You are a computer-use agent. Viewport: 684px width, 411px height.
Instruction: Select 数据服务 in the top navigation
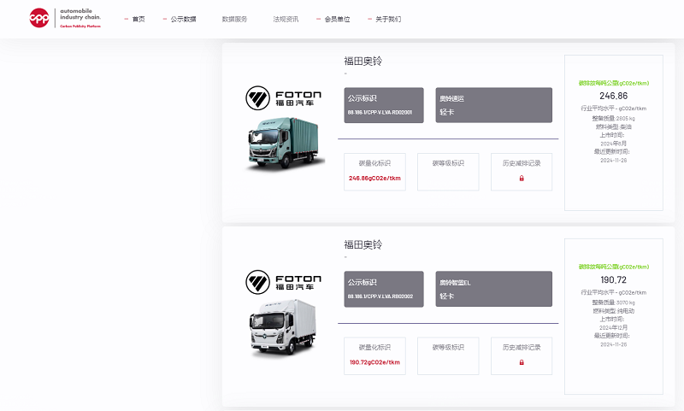[x=234, y=19]
